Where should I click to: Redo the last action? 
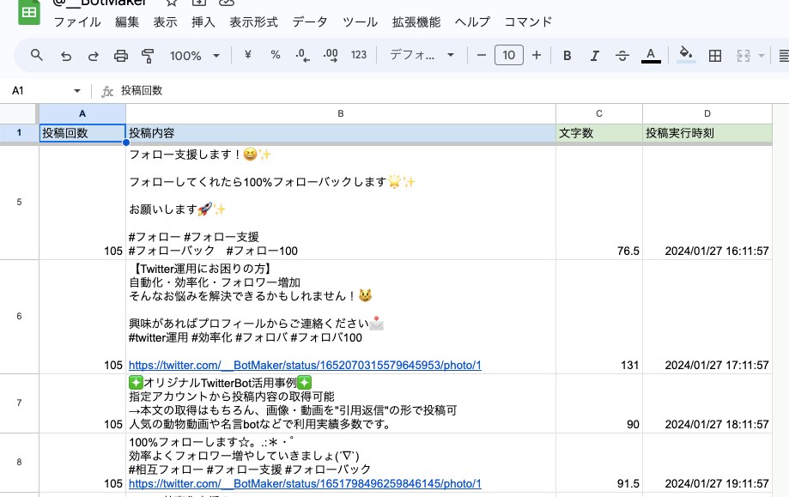[93, 55]
